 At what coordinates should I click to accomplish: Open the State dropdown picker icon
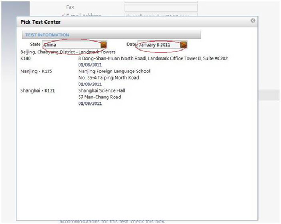click(103, 44)
